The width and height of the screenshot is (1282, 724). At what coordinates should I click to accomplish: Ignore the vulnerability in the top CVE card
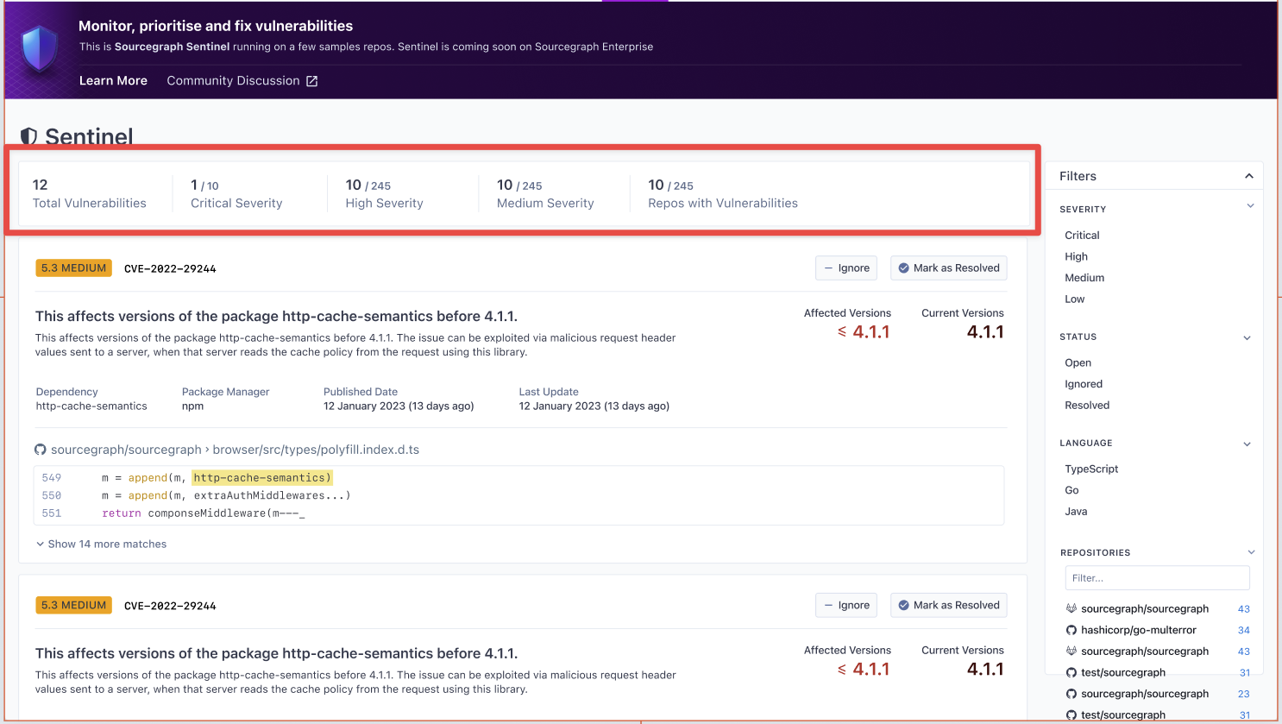tap(846, 268)
